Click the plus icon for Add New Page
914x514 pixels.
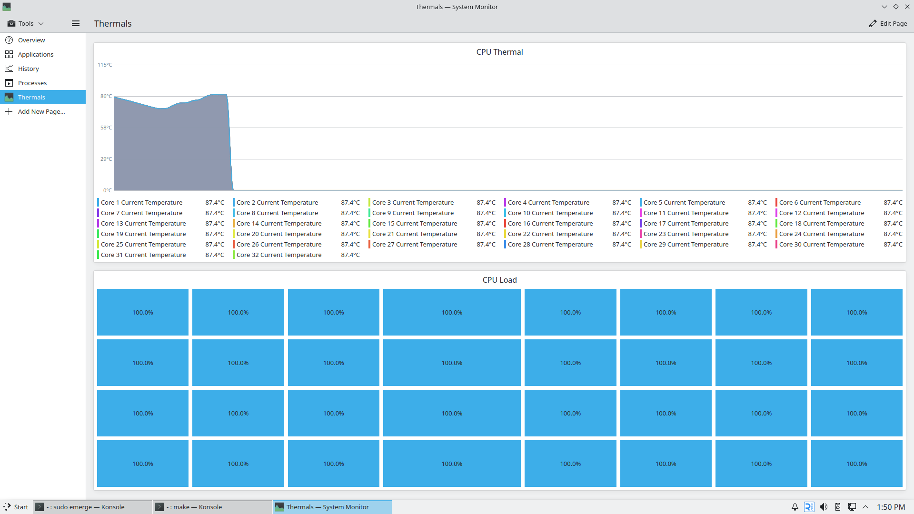(x=9, y=111)
